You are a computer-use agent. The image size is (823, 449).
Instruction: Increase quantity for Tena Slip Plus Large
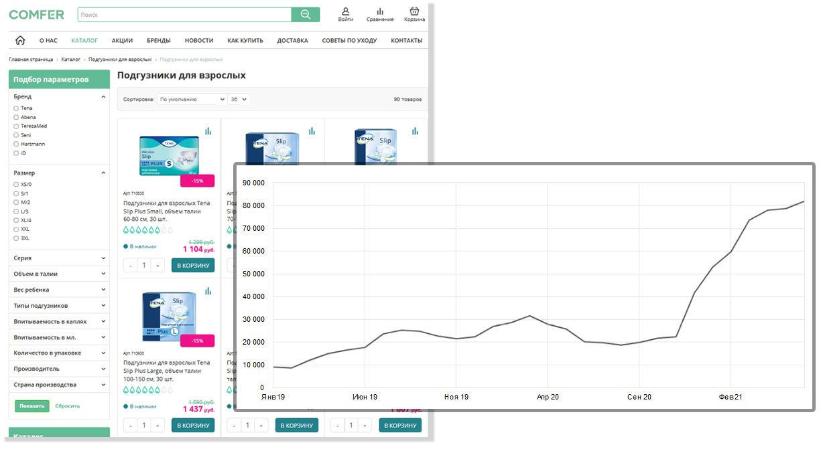158,426
